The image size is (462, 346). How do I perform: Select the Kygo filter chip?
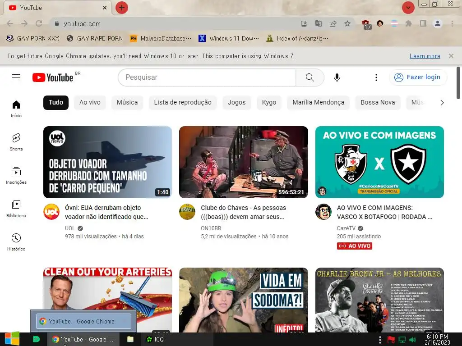(269, 102)
